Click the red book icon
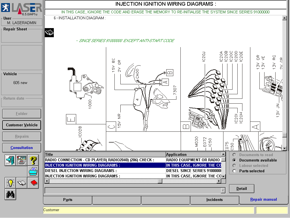This screenshot has height=218, width=290. pos(33,183)
